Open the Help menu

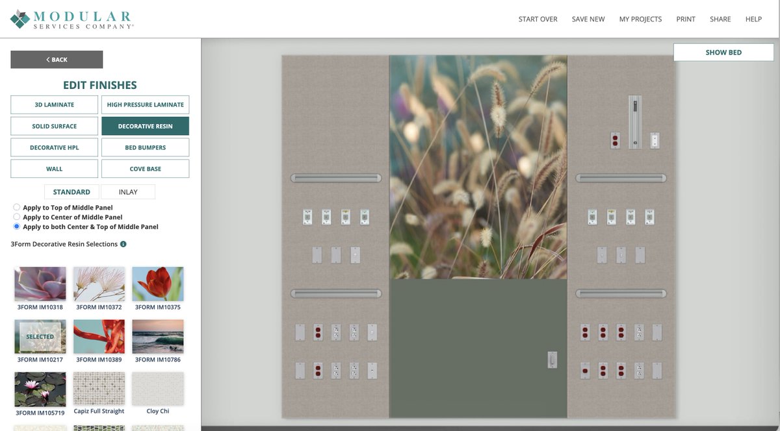pos(753,19)
